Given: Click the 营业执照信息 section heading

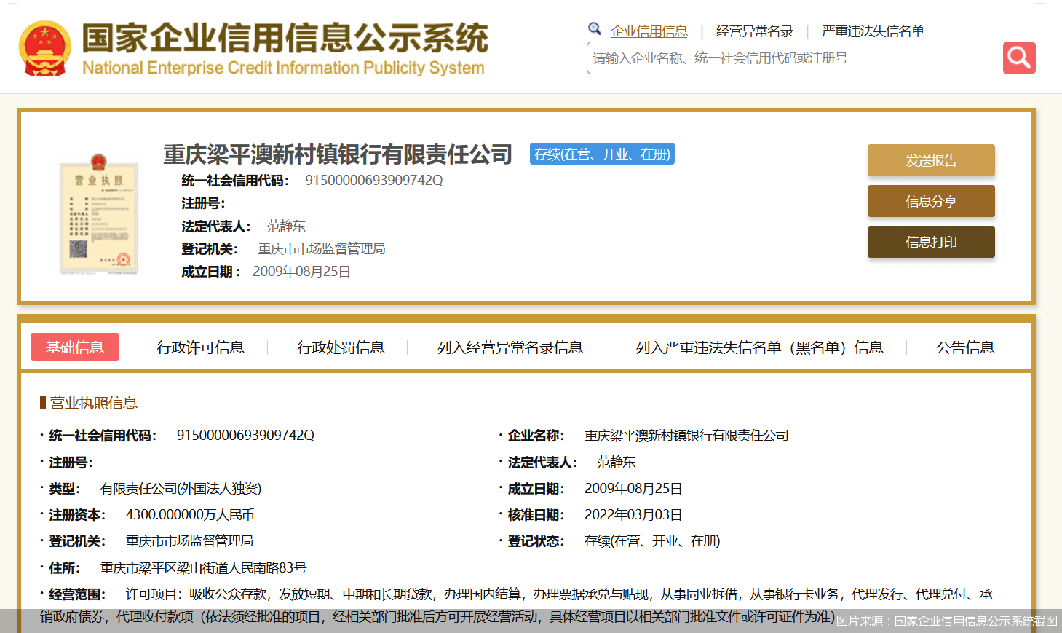Looking at the screenshot, I should pos(93,403).
